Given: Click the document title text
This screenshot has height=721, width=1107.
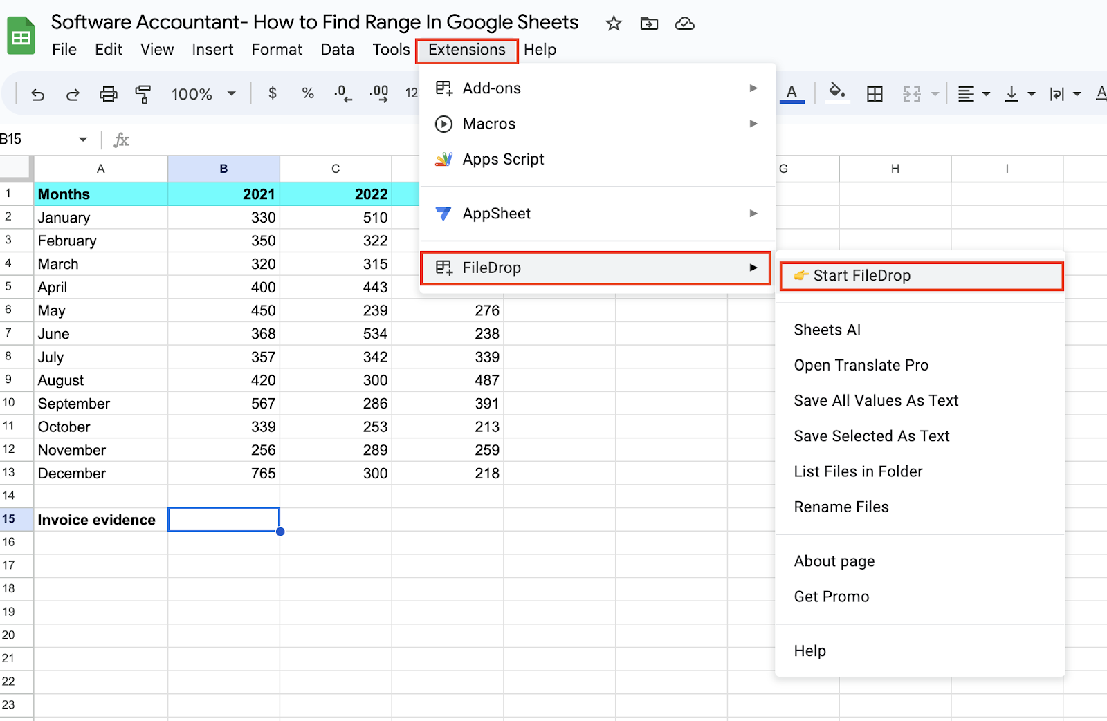Looking at the screenshot, I should click(315, 22).
